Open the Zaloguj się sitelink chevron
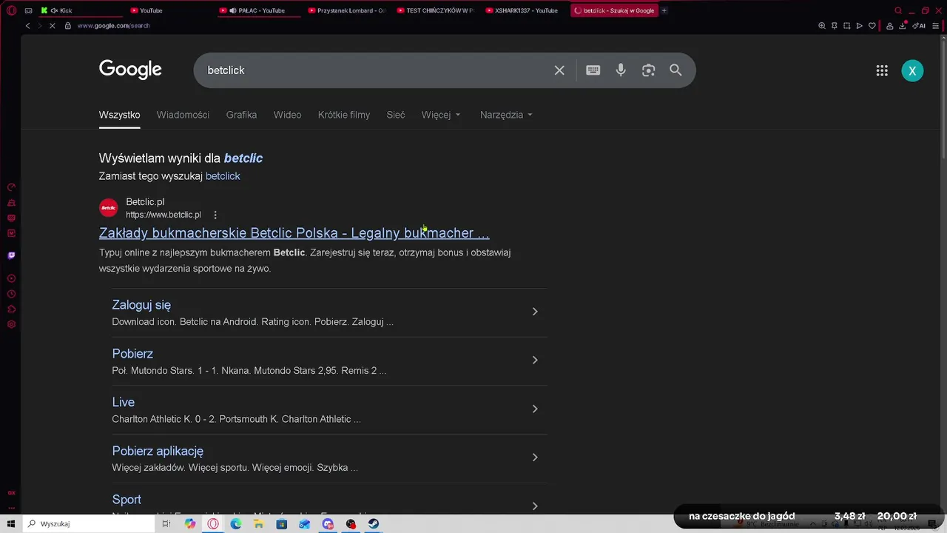 (x=535, y=312)
